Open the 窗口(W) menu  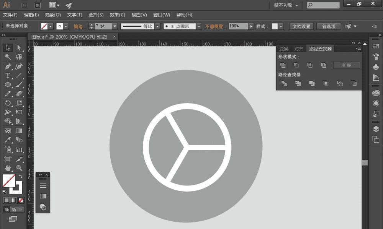click(x=162, y=15)
